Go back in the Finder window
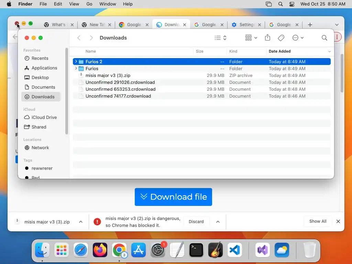 pyautogui.click(x=79, y=38)
